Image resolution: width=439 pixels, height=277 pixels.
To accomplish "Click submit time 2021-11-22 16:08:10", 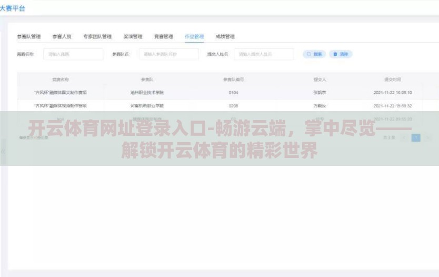I will pos(393,93).
